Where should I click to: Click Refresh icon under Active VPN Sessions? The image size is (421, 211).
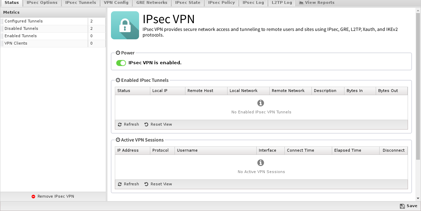coord(120,184)
